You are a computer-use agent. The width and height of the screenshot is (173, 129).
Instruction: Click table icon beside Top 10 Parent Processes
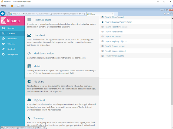[x=102, y=27]
